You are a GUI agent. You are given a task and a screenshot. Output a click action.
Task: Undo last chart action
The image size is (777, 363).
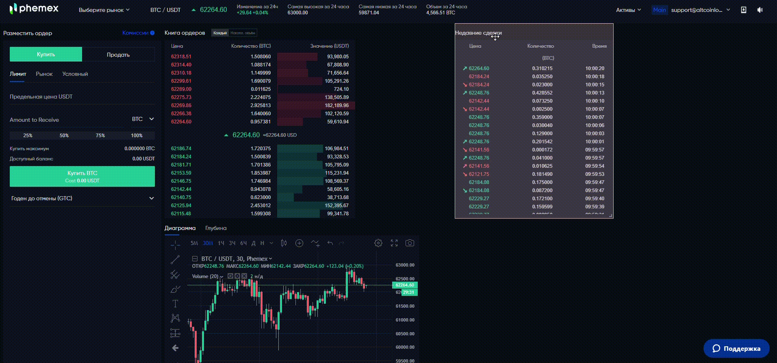(x=330, y=243)
